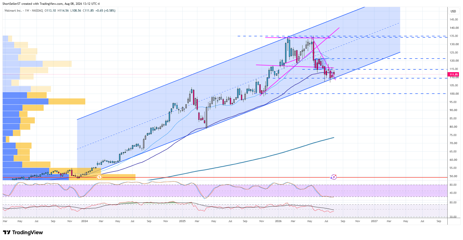Select the high value H114.56

click(x=63, y=11)
